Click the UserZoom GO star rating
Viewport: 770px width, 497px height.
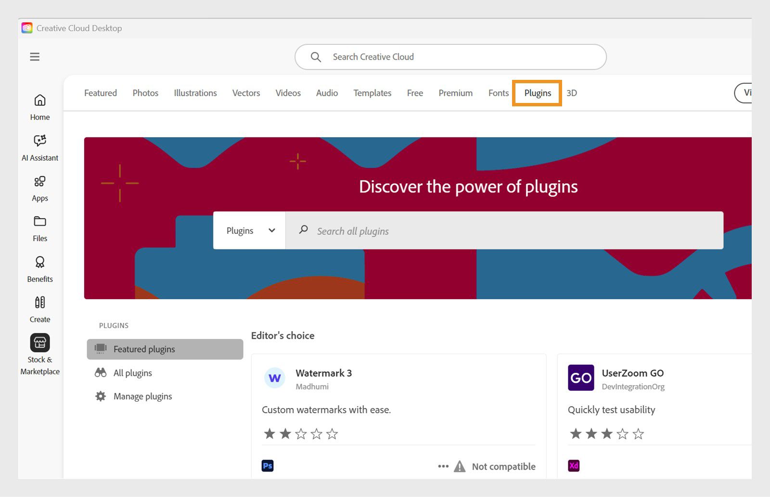point(607,434)
